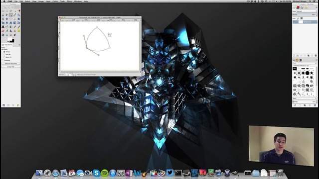
Task: Select the Scale tool
Action: tap(3, 23)
